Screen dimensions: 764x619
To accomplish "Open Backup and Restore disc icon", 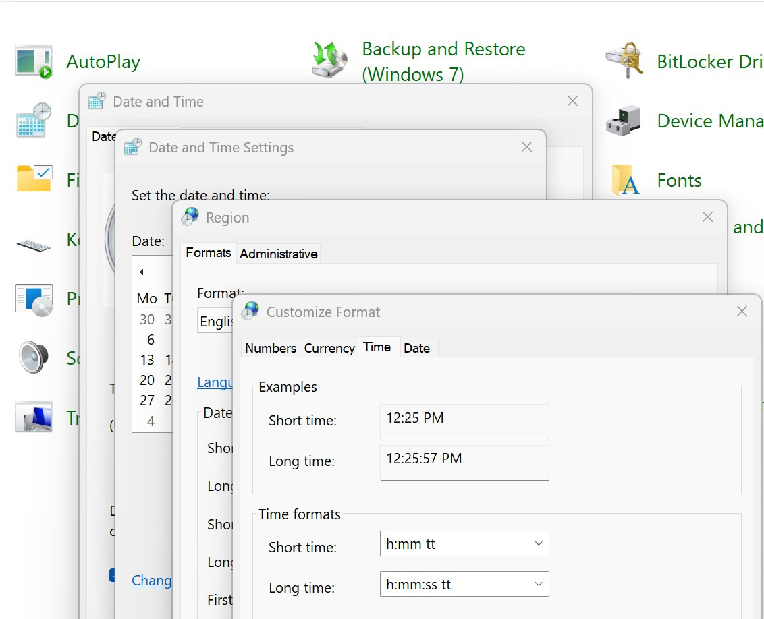I will click(x=329, y=60).
